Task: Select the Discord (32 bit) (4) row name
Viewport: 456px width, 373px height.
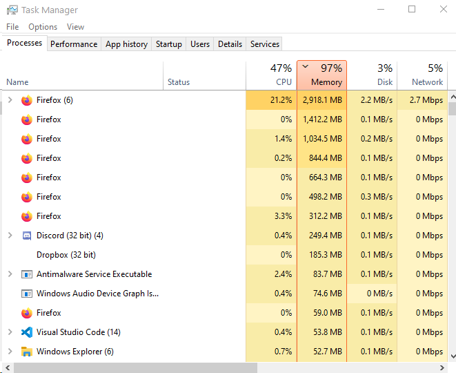Action: (x=70, y=236)
